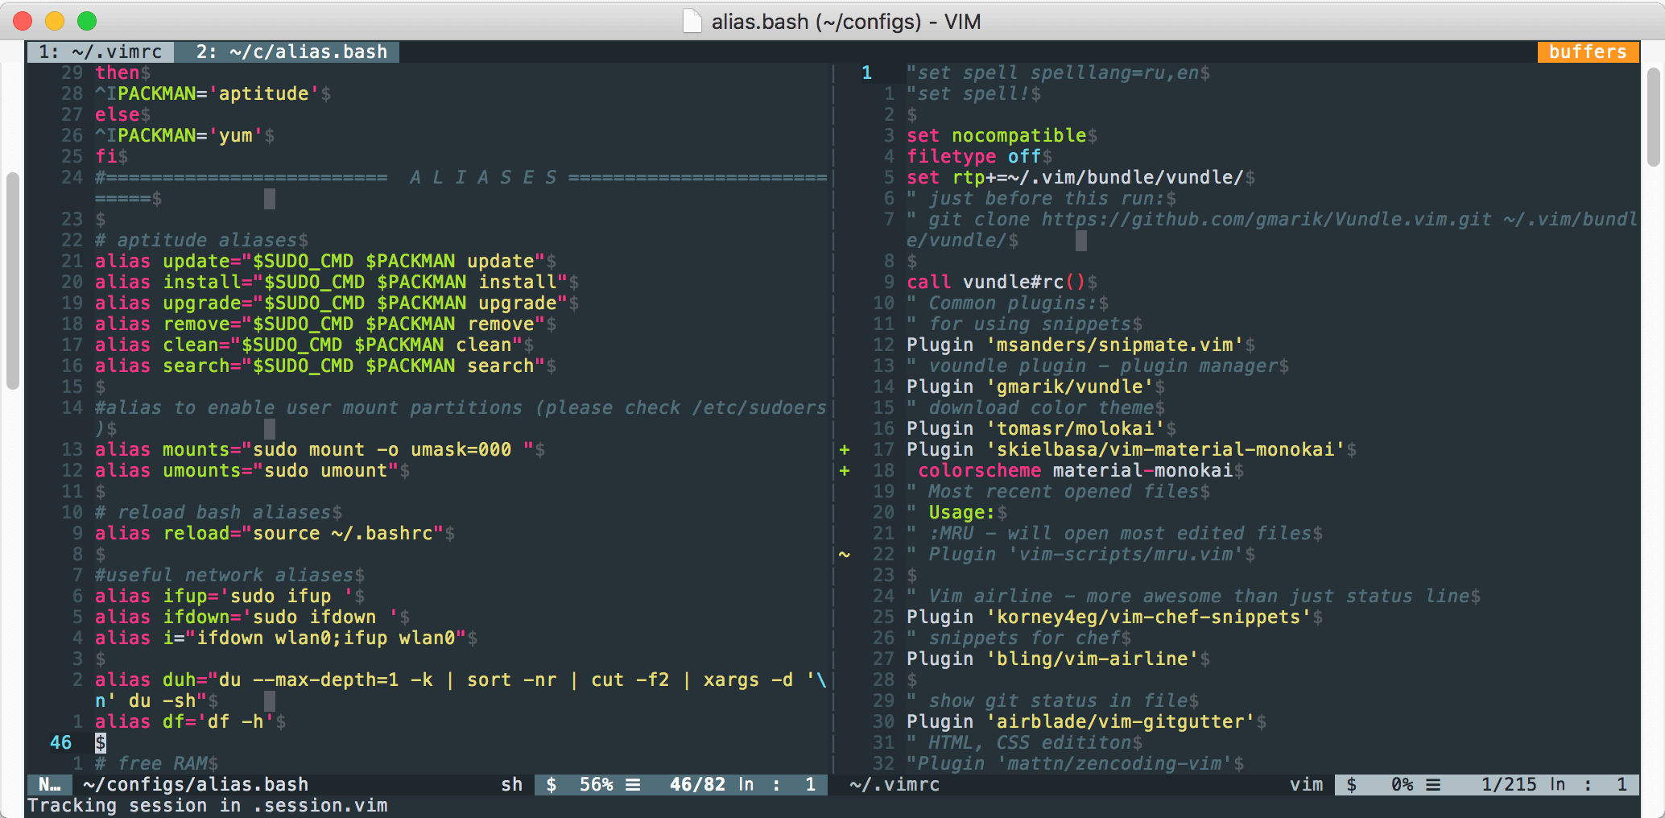Switch to the 1: ~/.vimrc tab
This screenshot has width=1665, height=818.
pyautogui.click(x=100, y=52)
